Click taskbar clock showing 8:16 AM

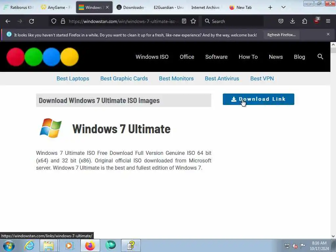click(319, 245)
